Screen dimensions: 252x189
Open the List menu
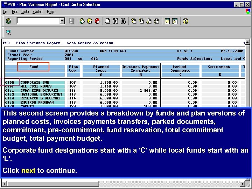click(6, 12)
